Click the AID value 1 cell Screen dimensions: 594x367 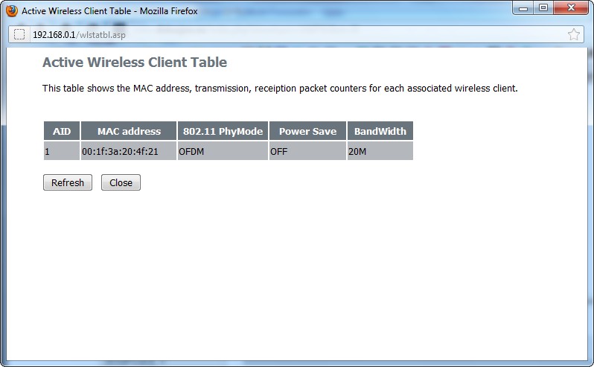click(62, 151)
